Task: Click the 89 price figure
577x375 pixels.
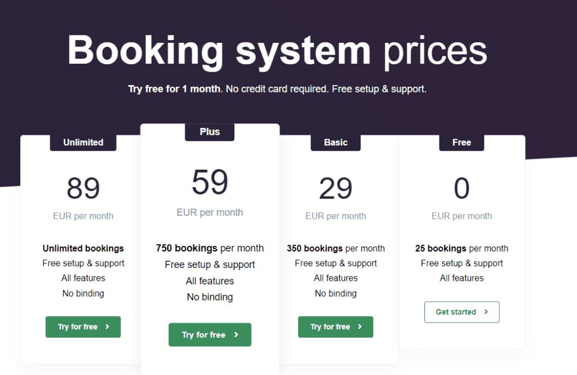Action: click(83, 188)
